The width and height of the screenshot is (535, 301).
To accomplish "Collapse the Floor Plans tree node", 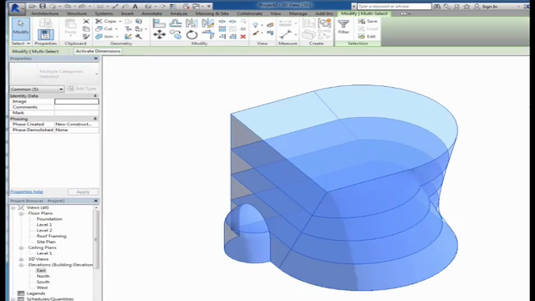I will click(x=21, y=213).
